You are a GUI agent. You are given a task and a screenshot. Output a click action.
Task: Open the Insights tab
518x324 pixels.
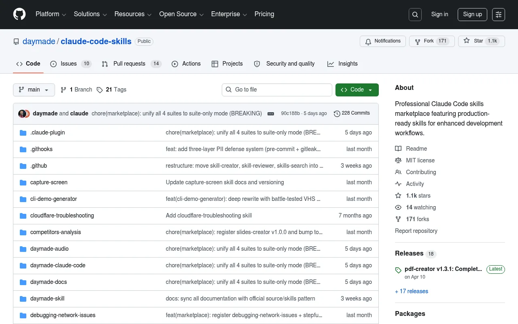pyautogui.click(x=342, y=64)
